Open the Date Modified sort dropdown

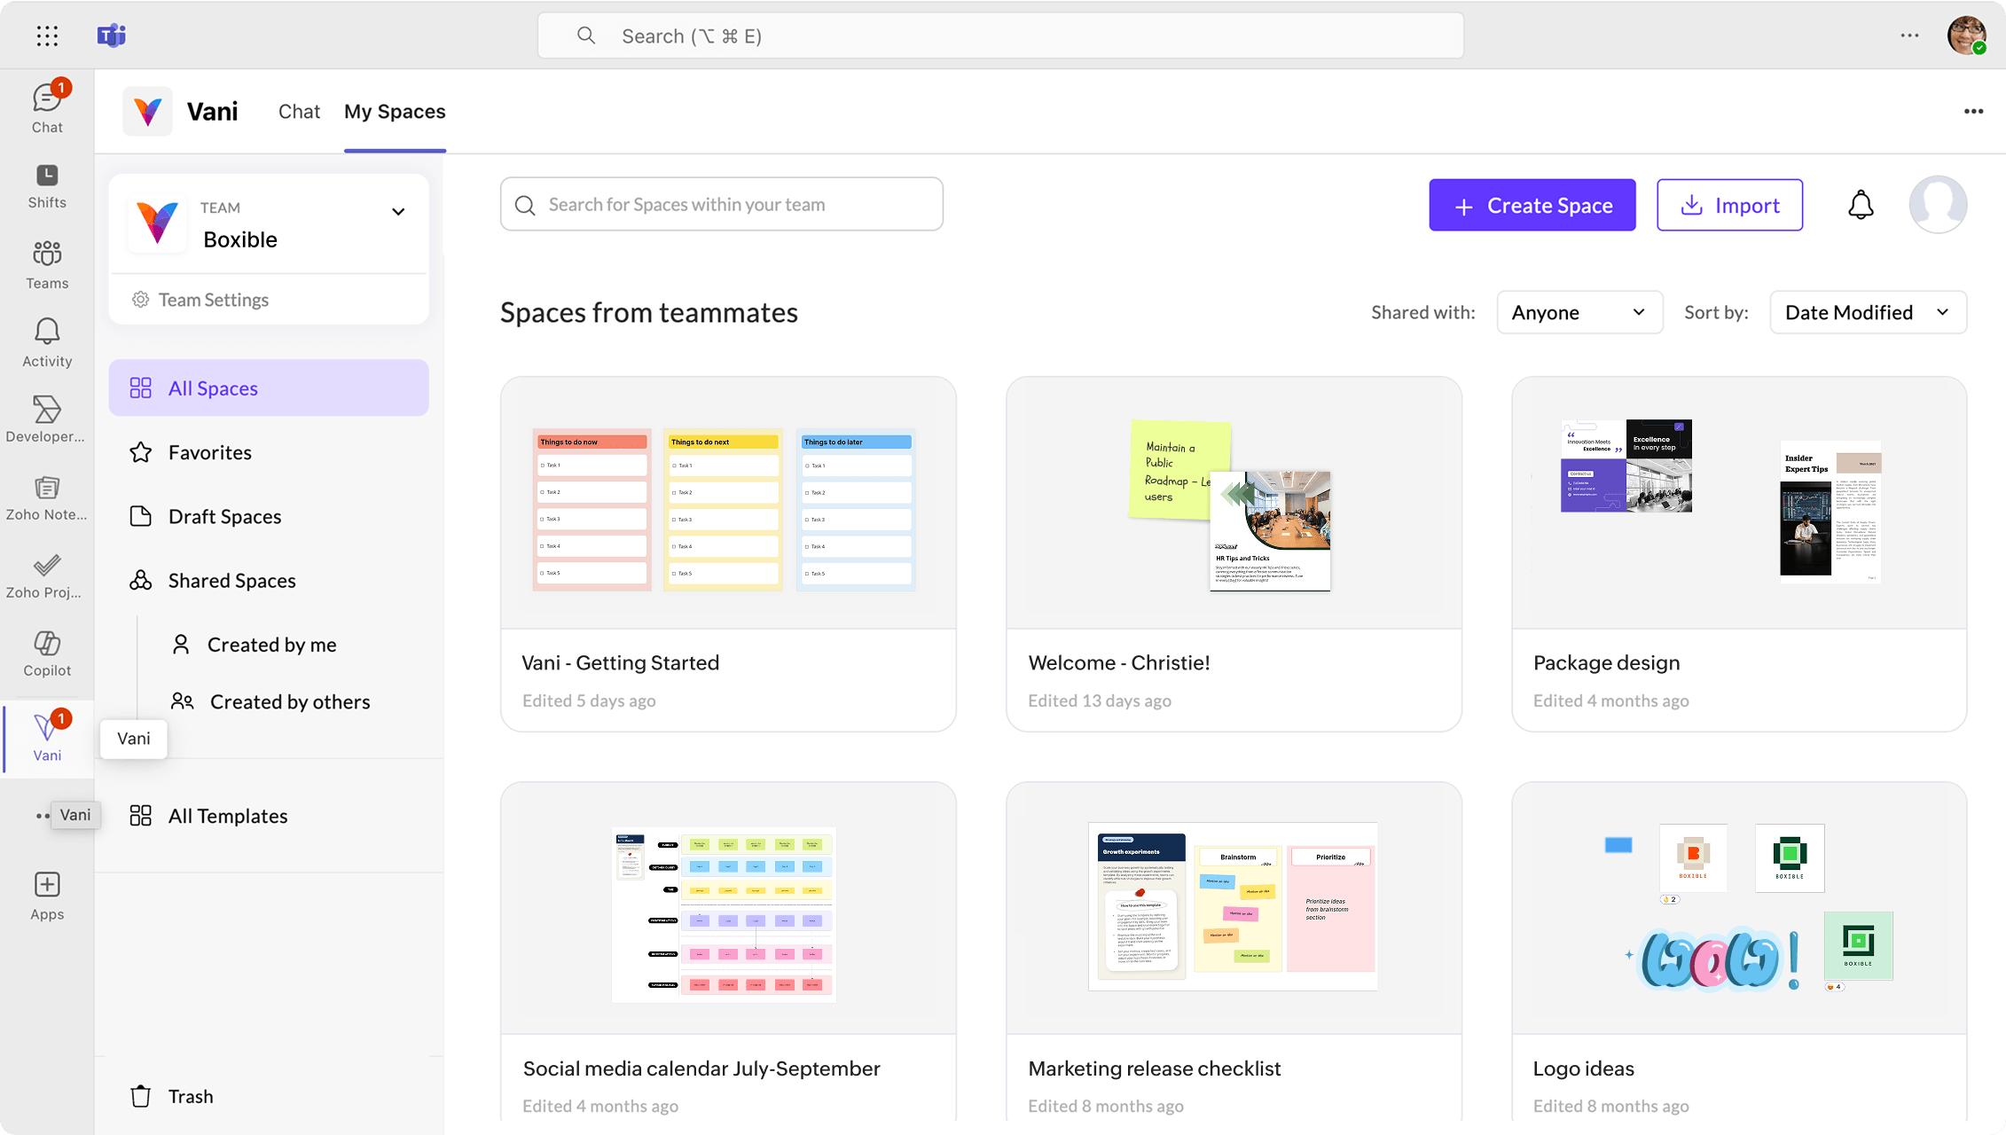[x=1868, y=312]
